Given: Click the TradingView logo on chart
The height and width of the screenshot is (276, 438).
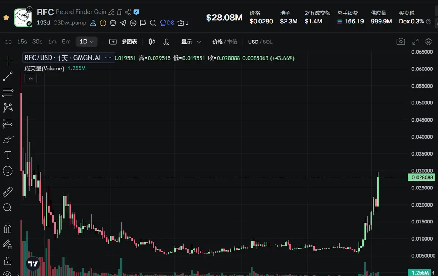Looking at the screenshot, I should pyautogui.click(x=33, y=264).
